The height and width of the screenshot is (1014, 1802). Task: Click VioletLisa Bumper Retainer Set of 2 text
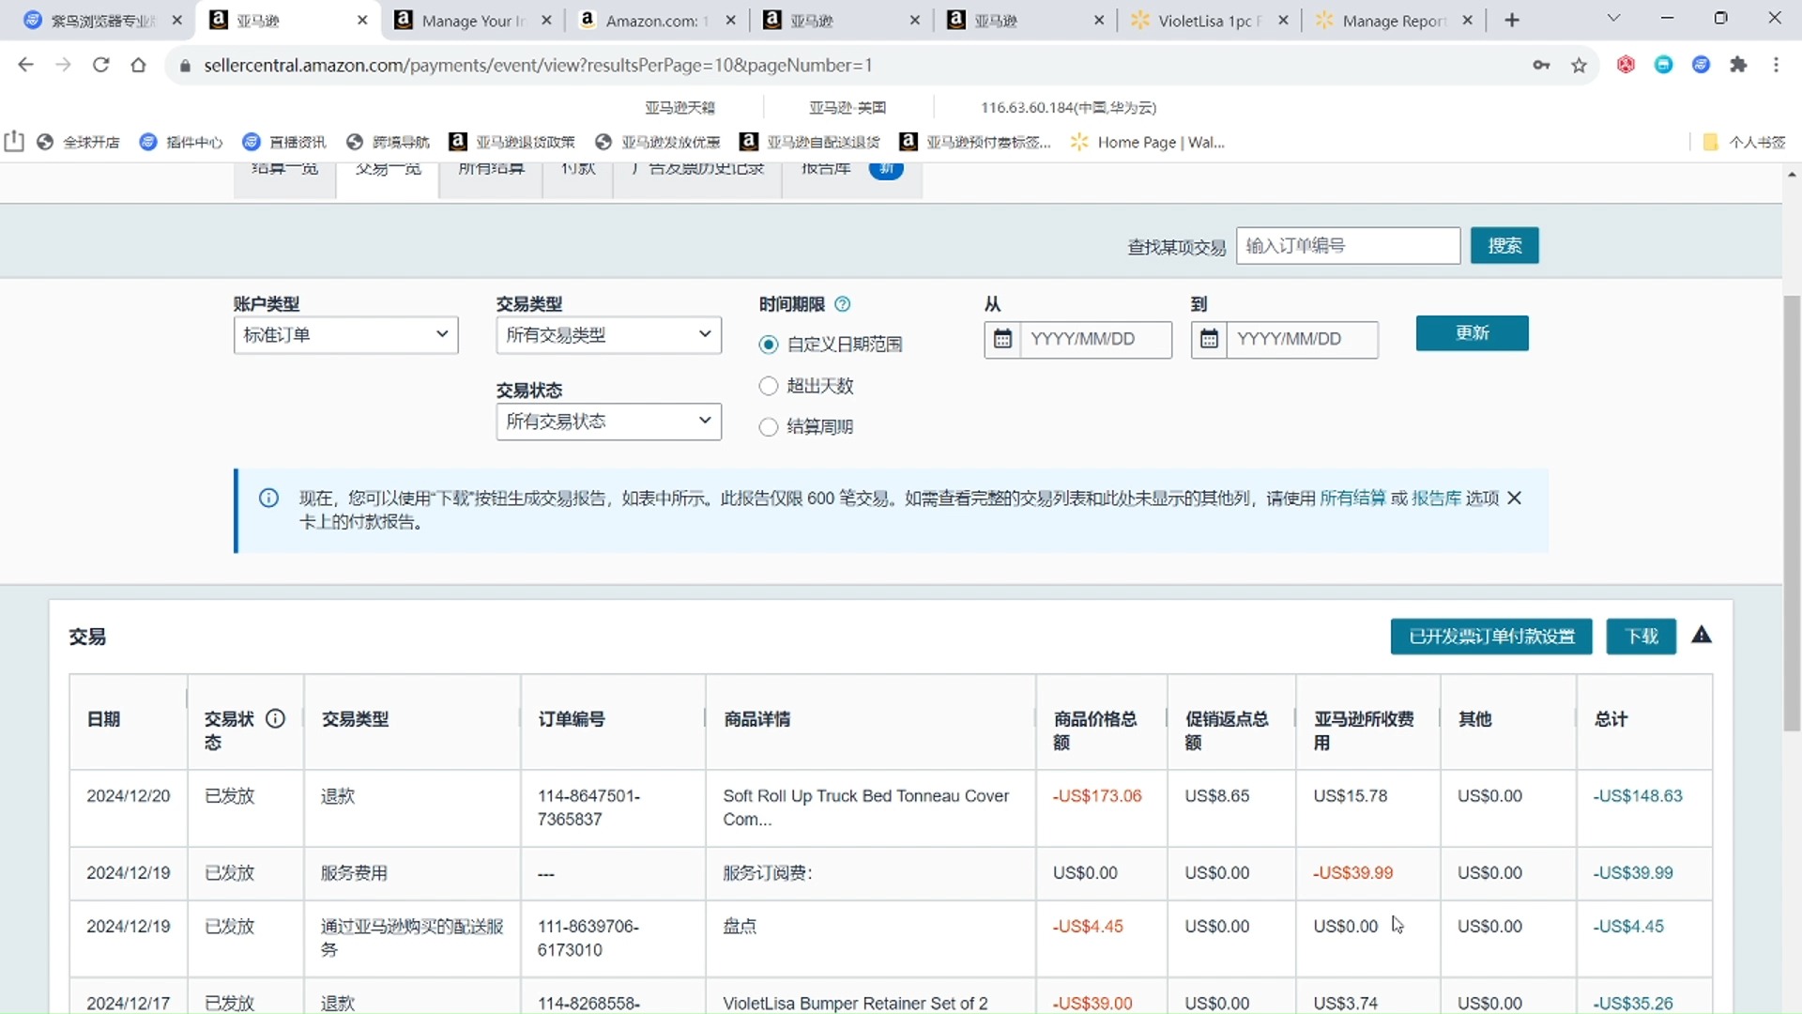[855, 1004]
